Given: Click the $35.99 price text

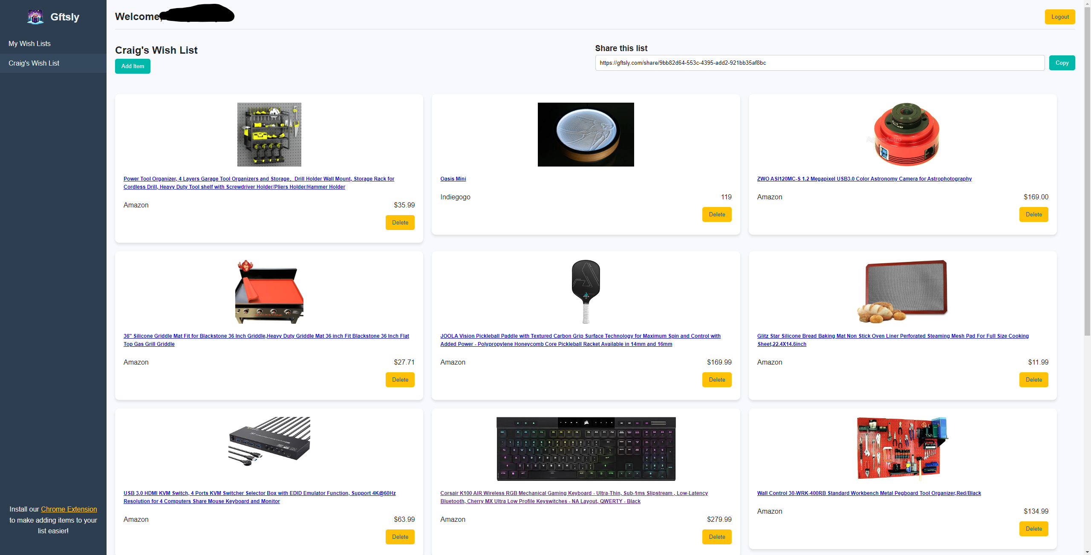Looking at the screenshot, I should (x=404, y=205).
